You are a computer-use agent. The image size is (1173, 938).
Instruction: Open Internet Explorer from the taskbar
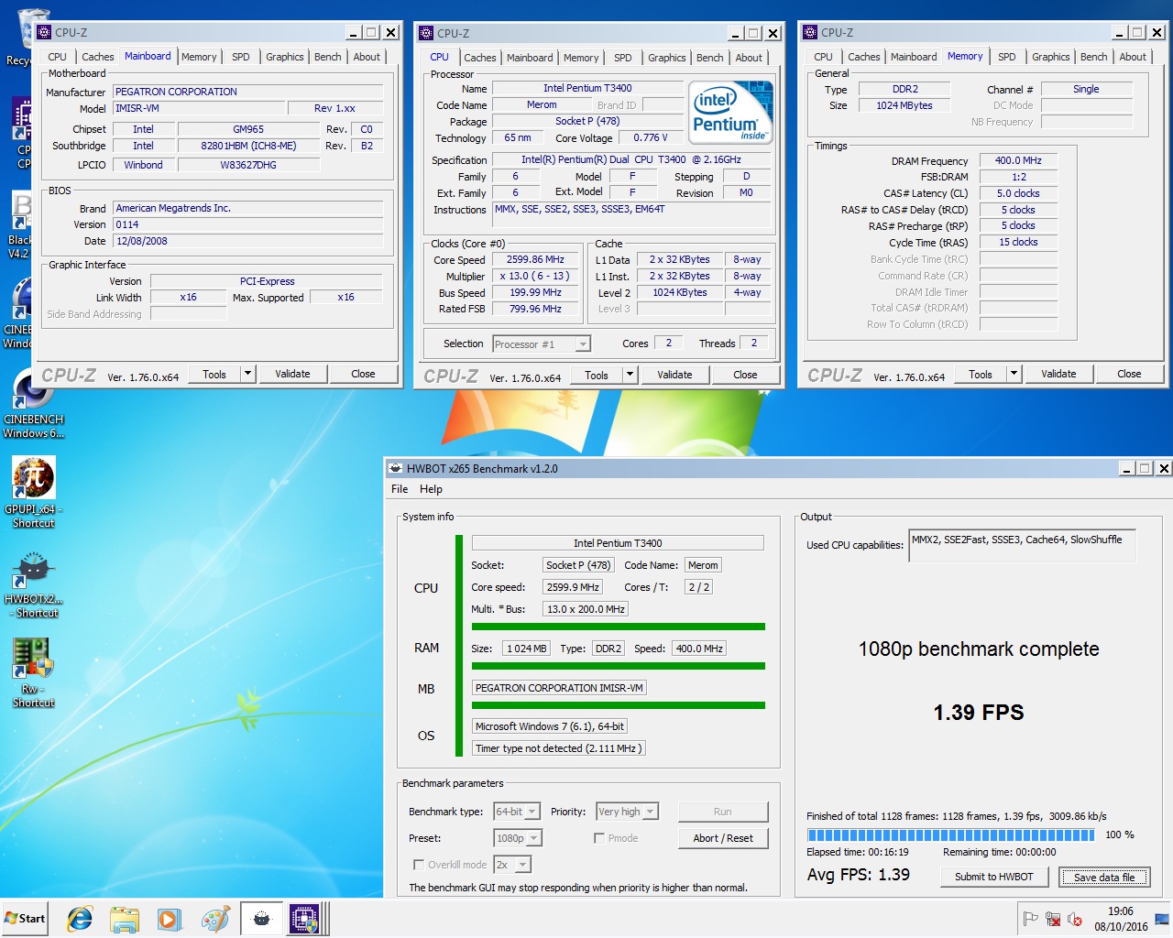[x=81, y=919]
